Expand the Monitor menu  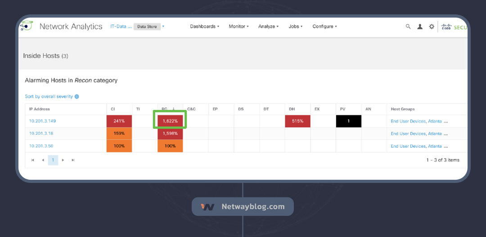click(x=238, y=27)
